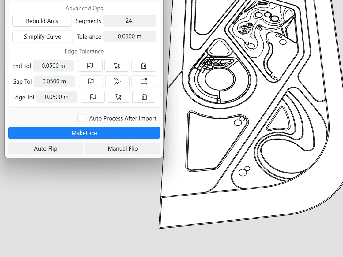Image resolution: width=343 pixels, height=257 pixels.
Task: Click the flag icon in End Tol row
Action: coord(90,66)
